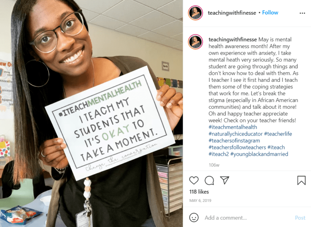Viewport: 311px width, 227px height.
Task: Click teachingwithfinesse username in the caption
Action: click(x=232, y=40)
